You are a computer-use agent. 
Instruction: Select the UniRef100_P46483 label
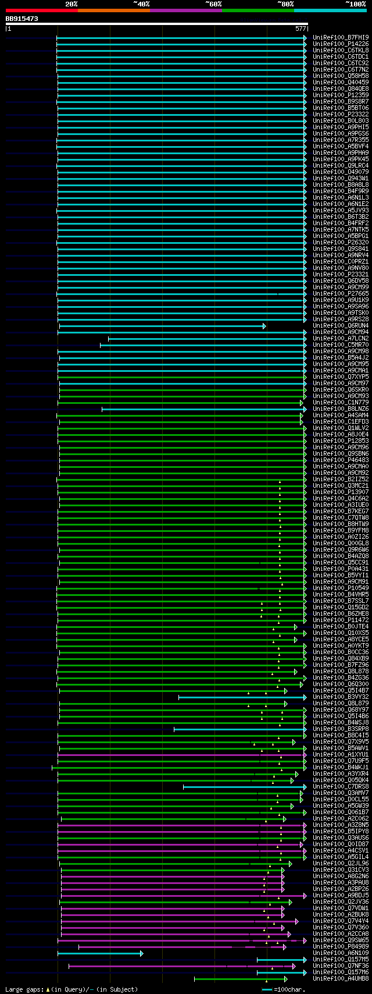pyautogui.click(x=341, y=460)
